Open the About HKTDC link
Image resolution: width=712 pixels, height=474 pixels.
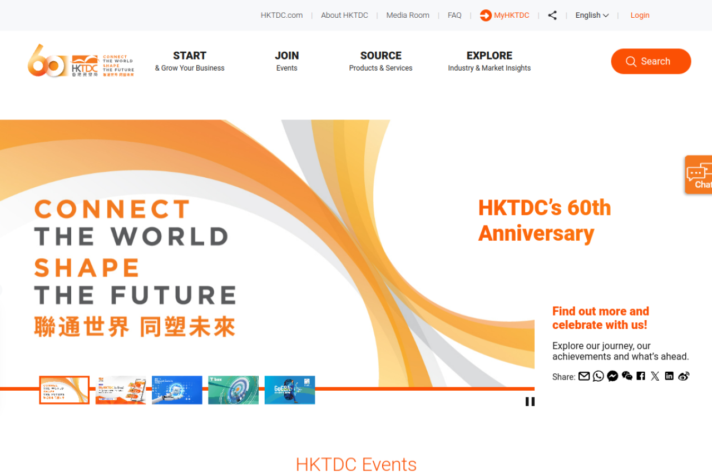coord(344,16)
